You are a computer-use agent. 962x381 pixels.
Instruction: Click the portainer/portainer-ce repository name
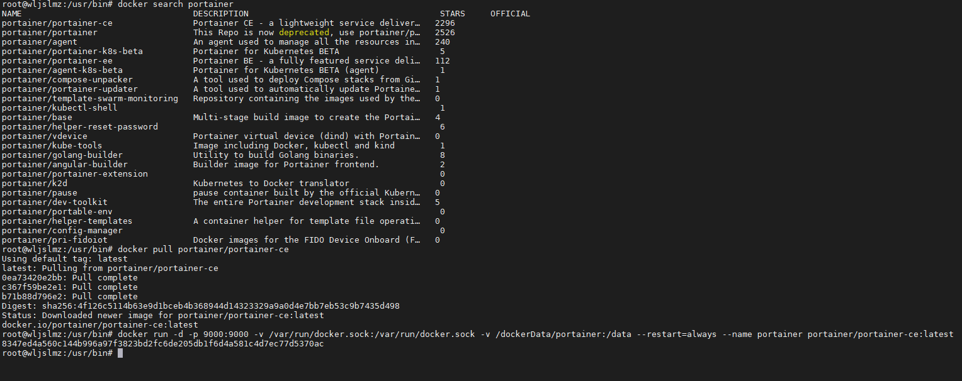(57, 23)
